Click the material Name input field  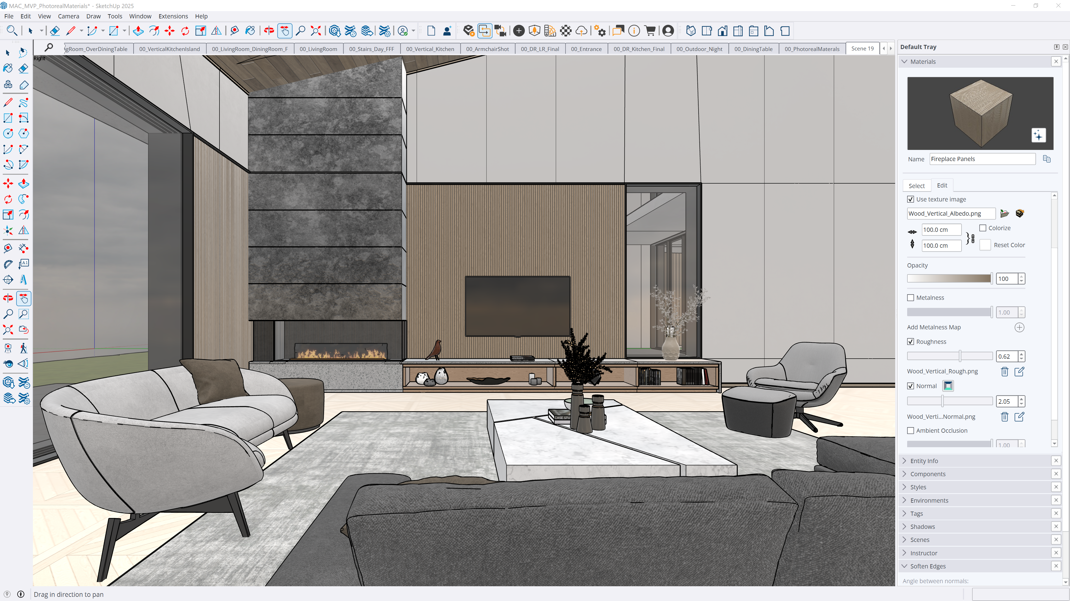tap(982, 159)
